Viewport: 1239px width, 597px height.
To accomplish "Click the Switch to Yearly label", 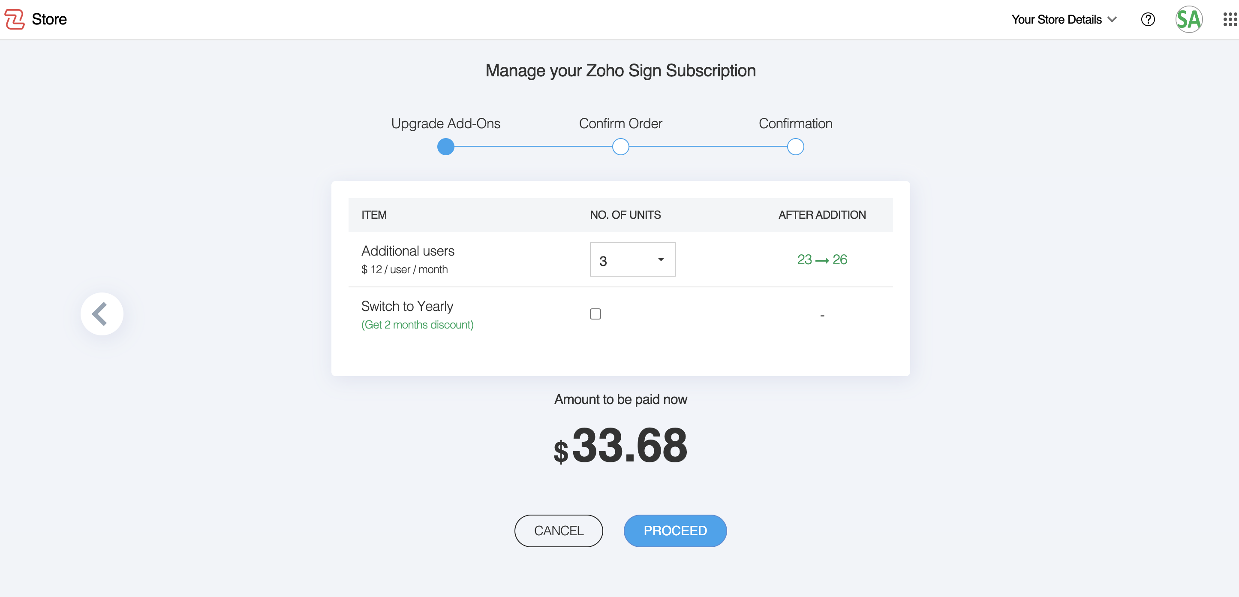I will [x=407, y=306].
